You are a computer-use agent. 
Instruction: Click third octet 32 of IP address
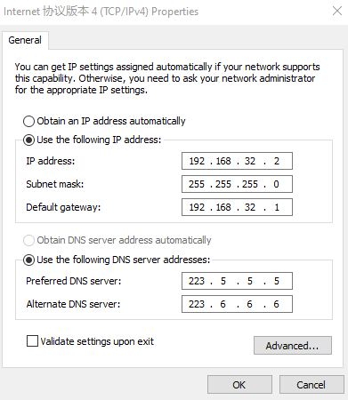pos(250,161)
